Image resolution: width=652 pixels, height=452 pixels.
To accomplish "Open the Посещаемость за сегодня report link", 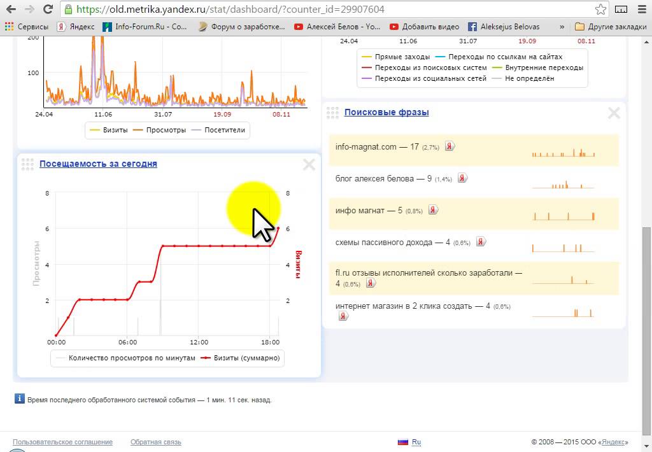I will point(98,164).
